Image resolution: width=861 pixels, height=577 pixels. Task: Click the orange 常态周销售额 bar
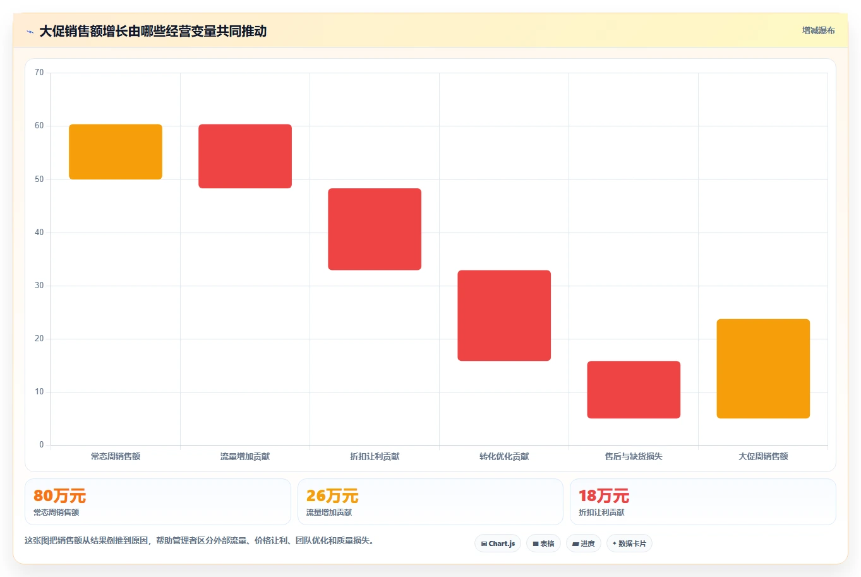coord(116,152)
